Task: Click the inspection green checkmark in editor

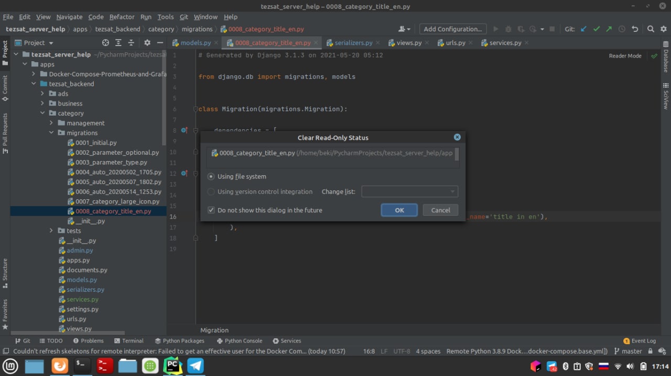Action: 654,56
